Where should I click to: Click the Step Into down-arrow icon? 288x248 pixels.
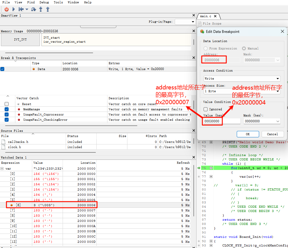coord(41,9)
